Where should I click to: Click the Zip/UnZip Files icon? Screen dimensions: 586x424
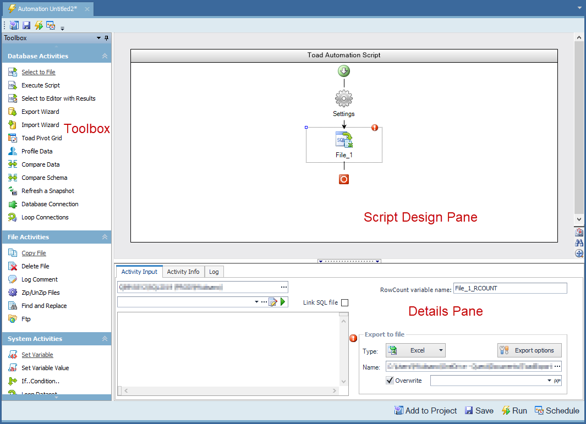[x=13, y=293]
